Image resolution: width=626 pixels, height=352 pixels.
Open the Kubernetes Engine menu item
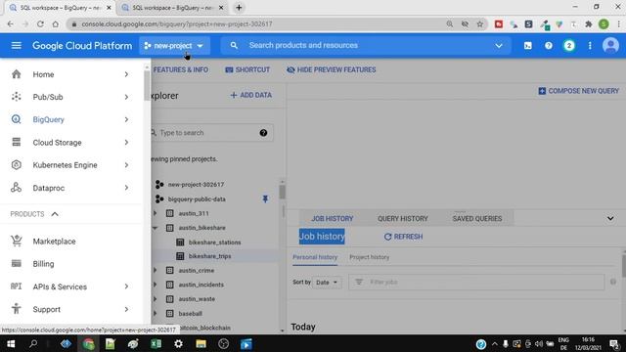pyautogui.click(x=71, y=165)
